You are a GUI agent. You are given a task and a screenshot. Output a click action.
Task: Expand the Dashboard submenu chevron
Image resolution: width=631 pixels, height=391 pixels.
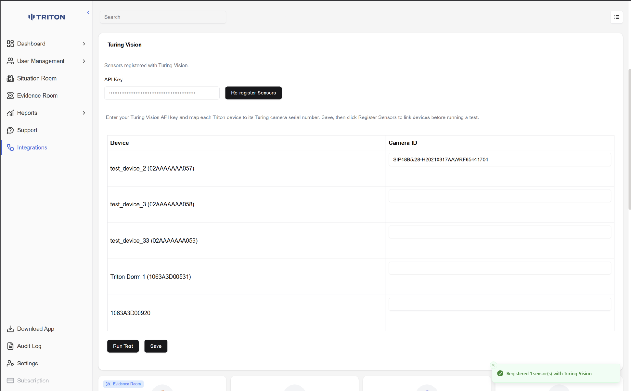pyautogui.click(x=84, y=44)
